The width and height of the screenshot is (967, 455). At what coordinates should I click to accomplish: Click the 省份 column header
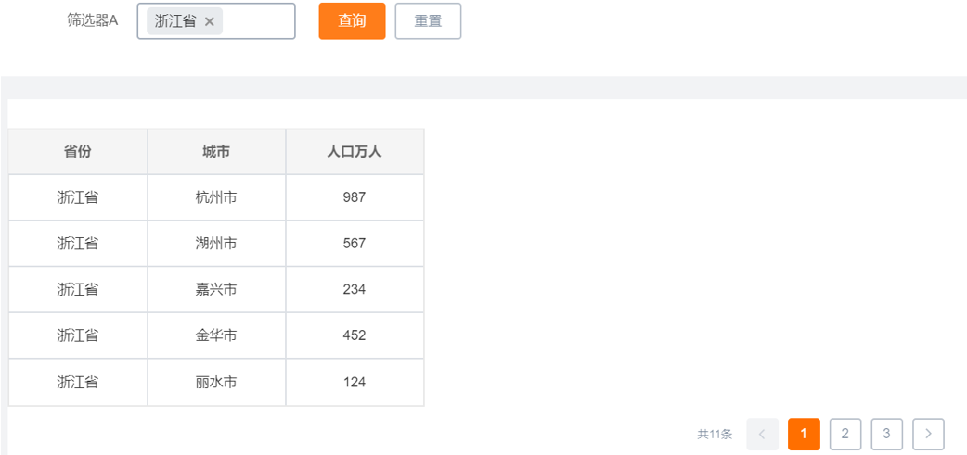(x=78, y=151)
